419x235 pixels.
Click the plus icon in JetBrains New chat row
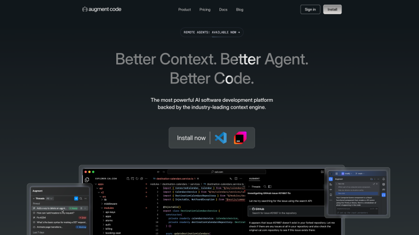377,184
